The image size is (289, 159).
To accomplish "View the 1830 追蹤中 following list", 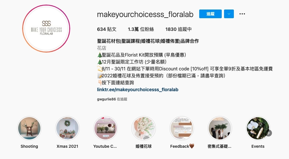I will pyautogui.click(x=178, y=29).
